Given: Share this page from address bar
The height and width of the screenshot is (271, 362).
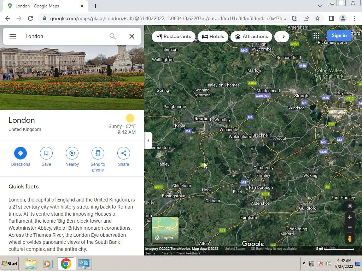Looking at the screenshot, I should coord(306,18).
